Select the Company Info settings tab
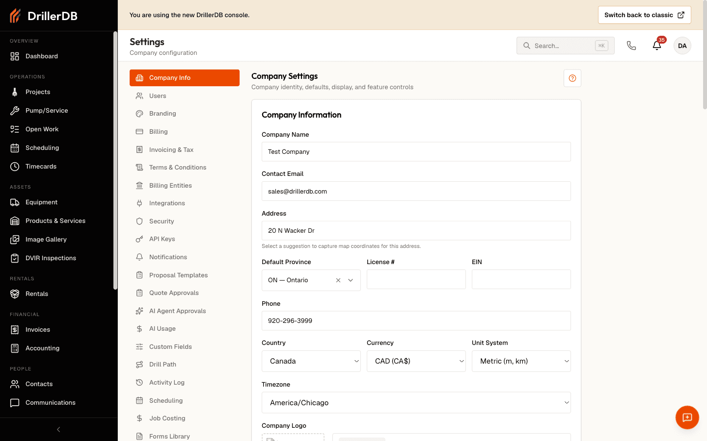The width and height of the screenshot is (707, 441). (185, 78)
